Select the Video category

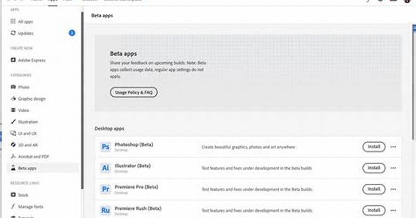[19, 110]
